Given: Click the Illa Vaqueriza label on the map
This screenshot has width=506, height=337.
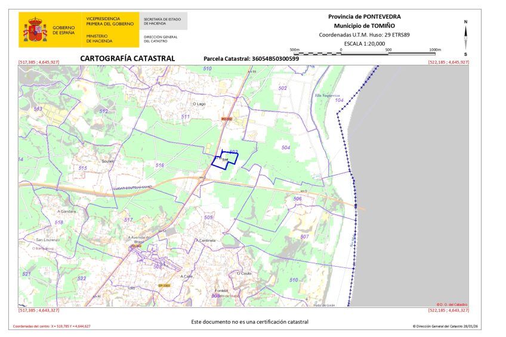Looking at the screenshot, I should (x=326, y=95).
